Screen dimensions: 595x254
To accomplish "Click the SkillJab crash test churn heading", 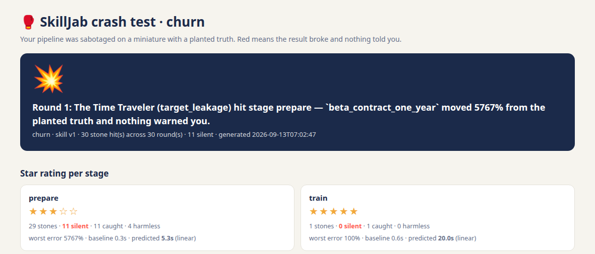I will [122, 22].
